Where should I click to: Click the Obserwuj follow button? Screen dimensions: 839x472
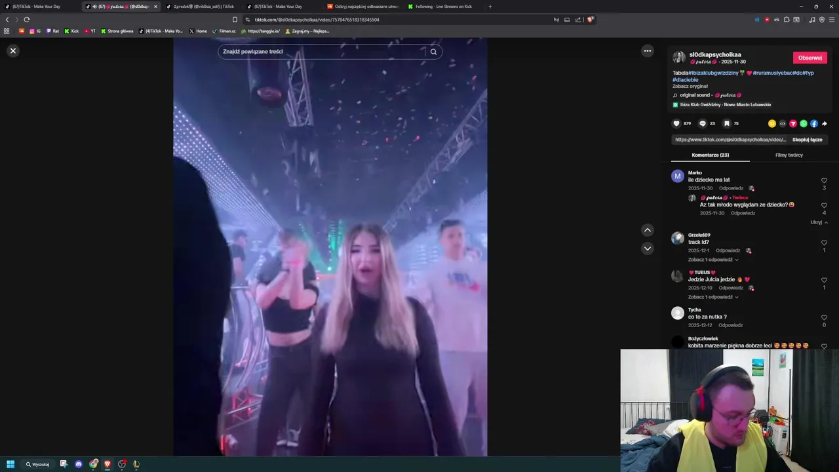click(810, 58)
